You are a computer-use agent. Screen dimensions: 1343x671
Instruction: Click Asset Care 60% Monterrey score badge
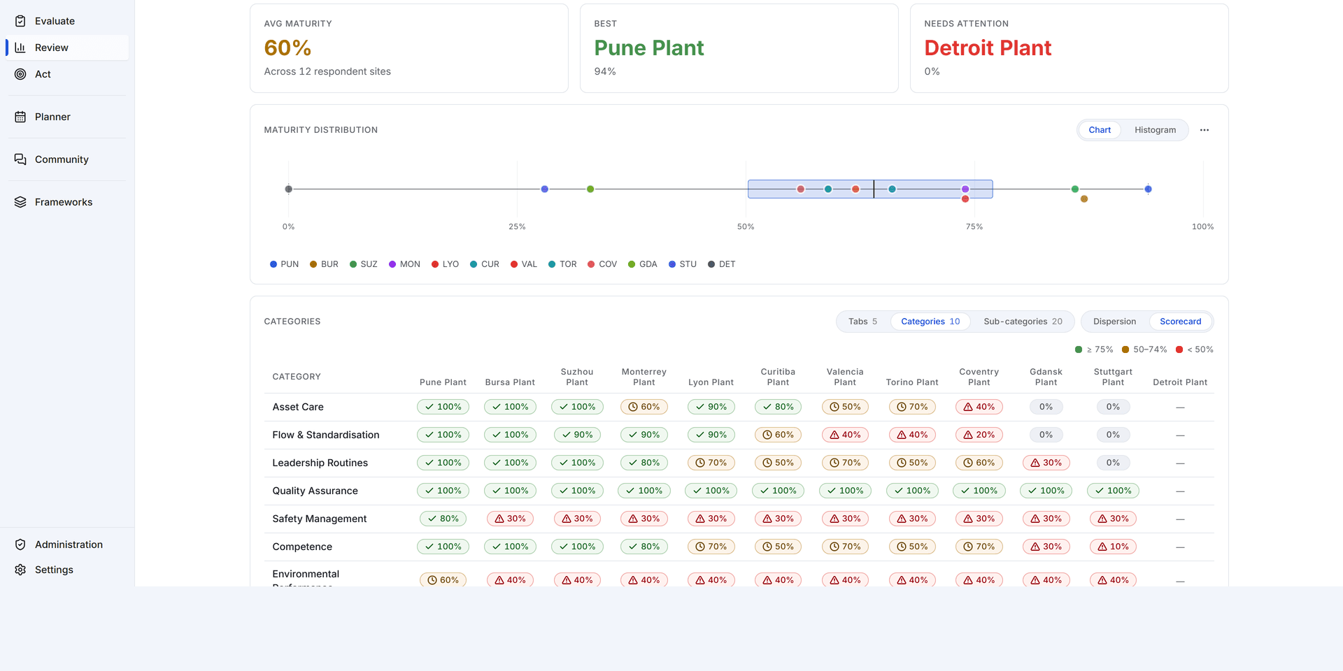(x=644, y=407)
